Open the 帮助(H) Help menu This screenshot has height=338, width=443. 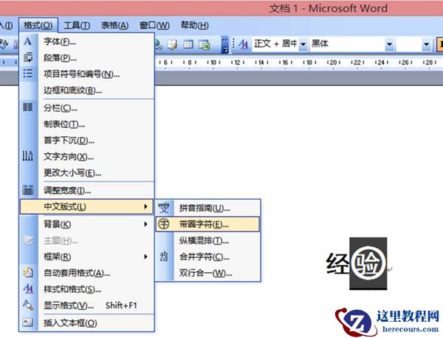point(195,25)
